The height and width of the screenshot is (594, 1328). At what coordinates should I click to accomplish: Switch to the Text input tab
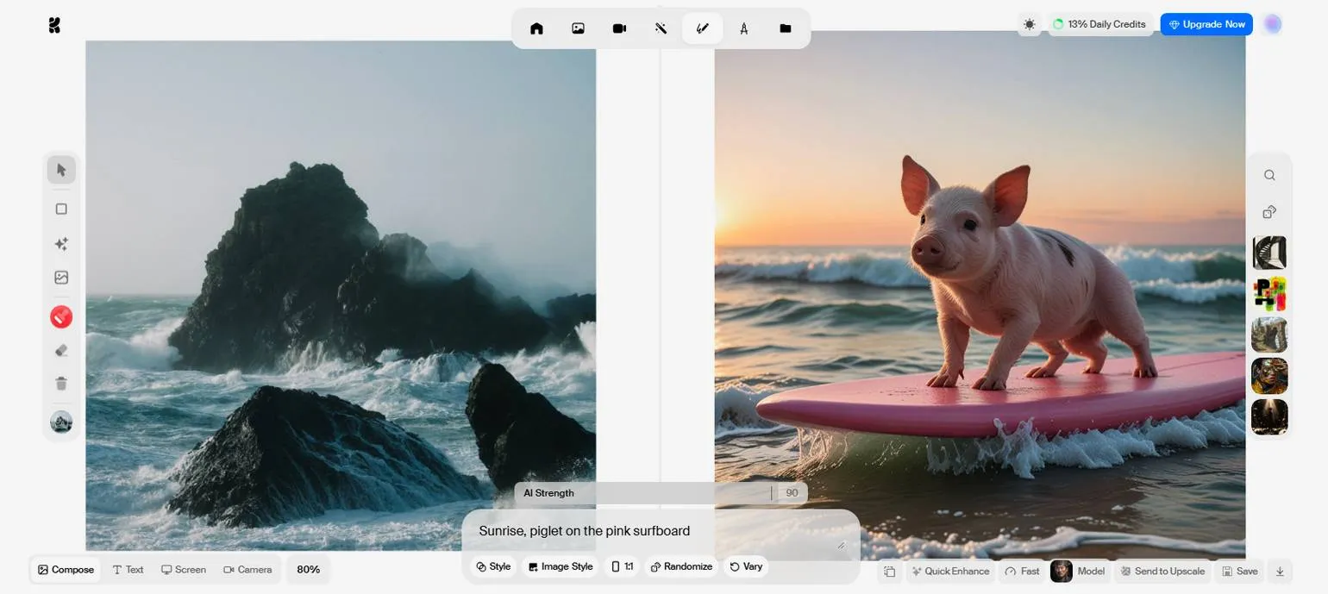tap(128, 570)
